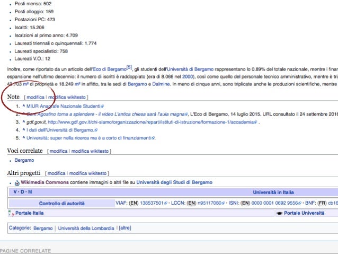The width and height of the screenshot is (338, 254).
Task: Open the Bergamo category link
Action: tap(43, 229)
